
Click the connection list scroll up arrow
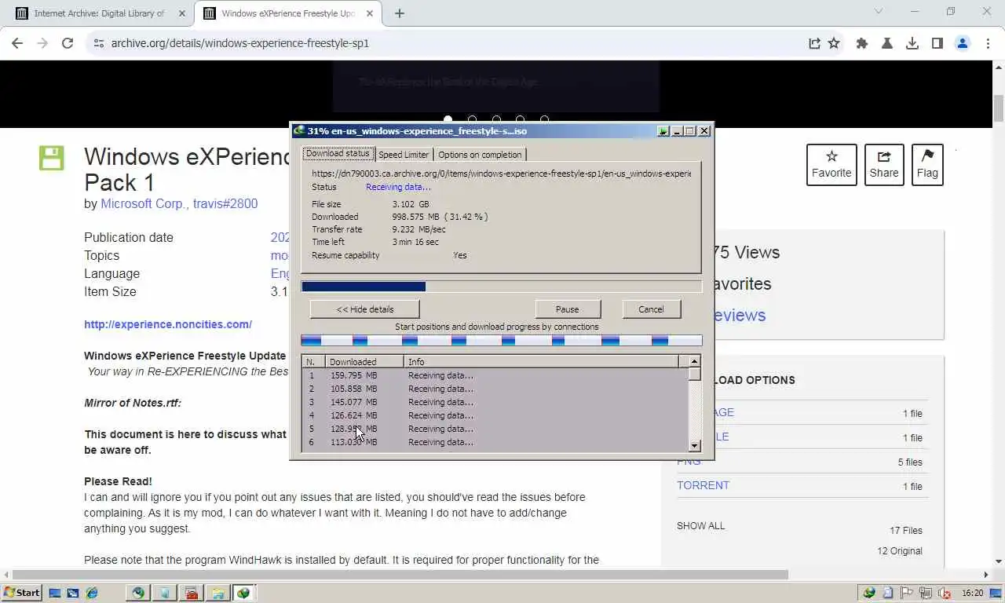[x=694, y=361]
